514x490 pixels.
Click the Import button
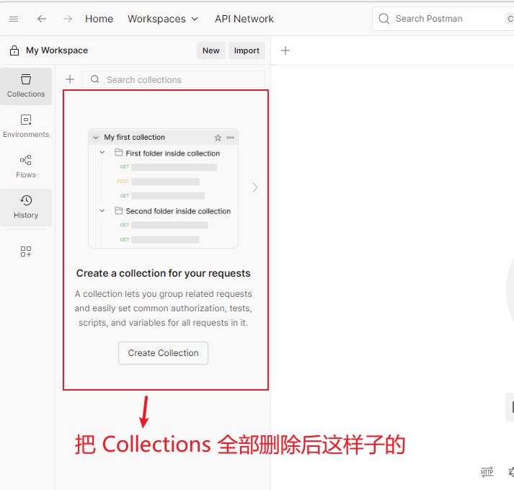point(247,50)
